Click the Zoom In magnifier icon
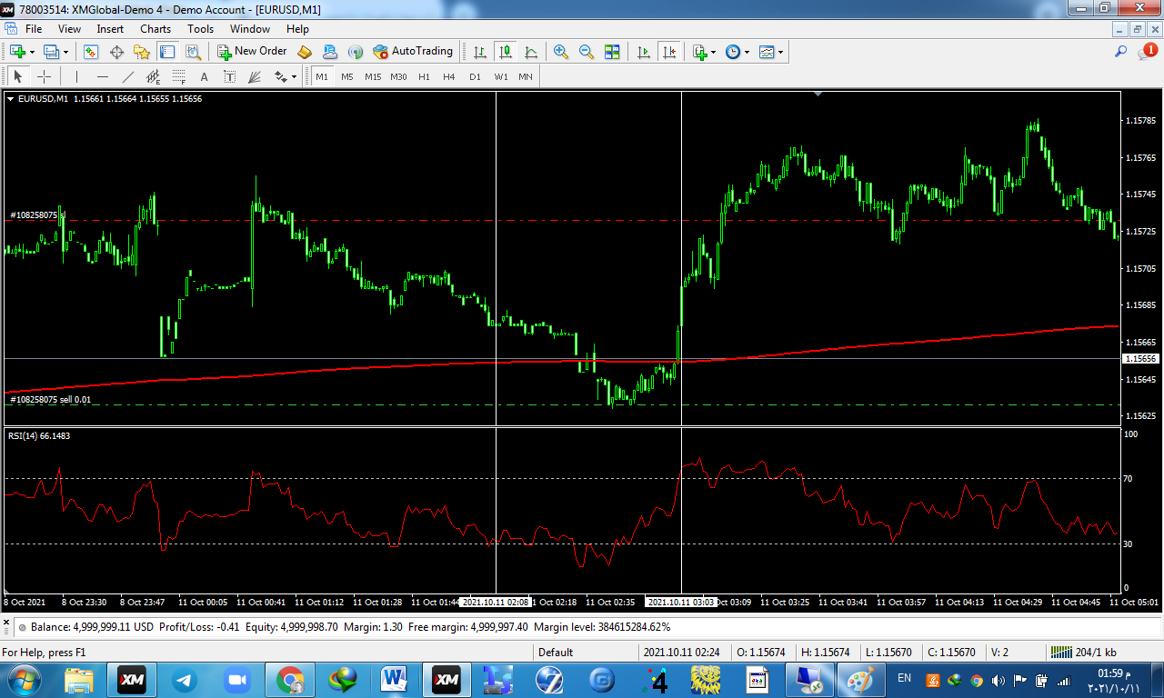The width and height of the screenshot is (1164, 698). [x=561, y=52]
